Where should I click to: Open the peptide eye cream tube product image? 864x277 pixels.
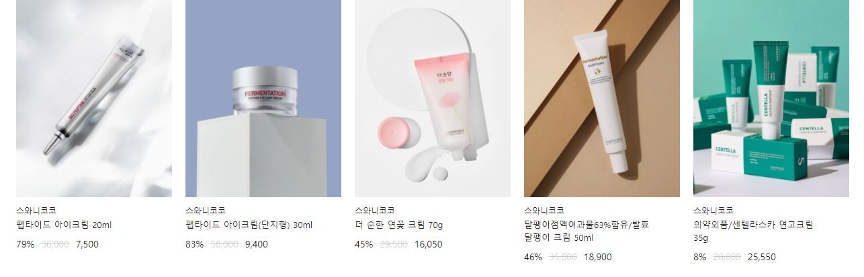tap(94, 99)
